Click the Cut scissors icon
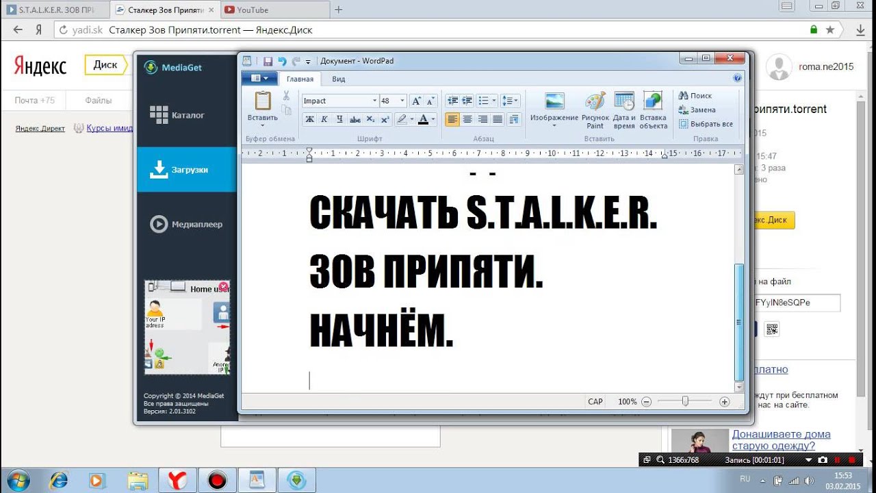876x493 pixels. (x=286, y=96)
